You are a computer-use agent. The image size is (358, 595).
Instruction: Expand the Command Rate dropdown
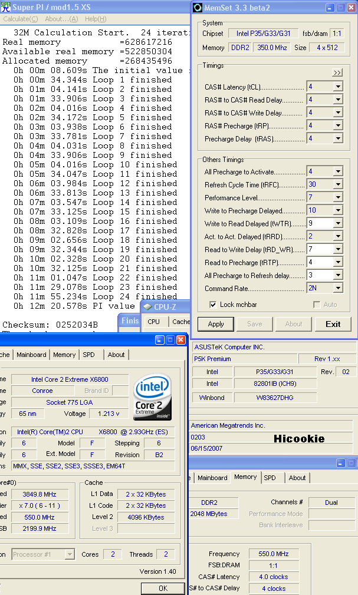tap(338, 288)
